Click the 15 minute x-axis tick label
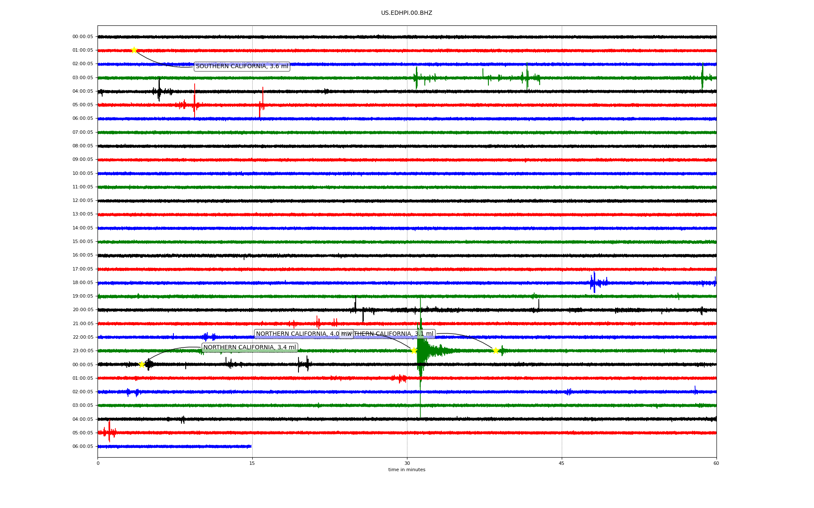Screen dimensions: 814x508 pyautogui.click(x=252, y=463)
